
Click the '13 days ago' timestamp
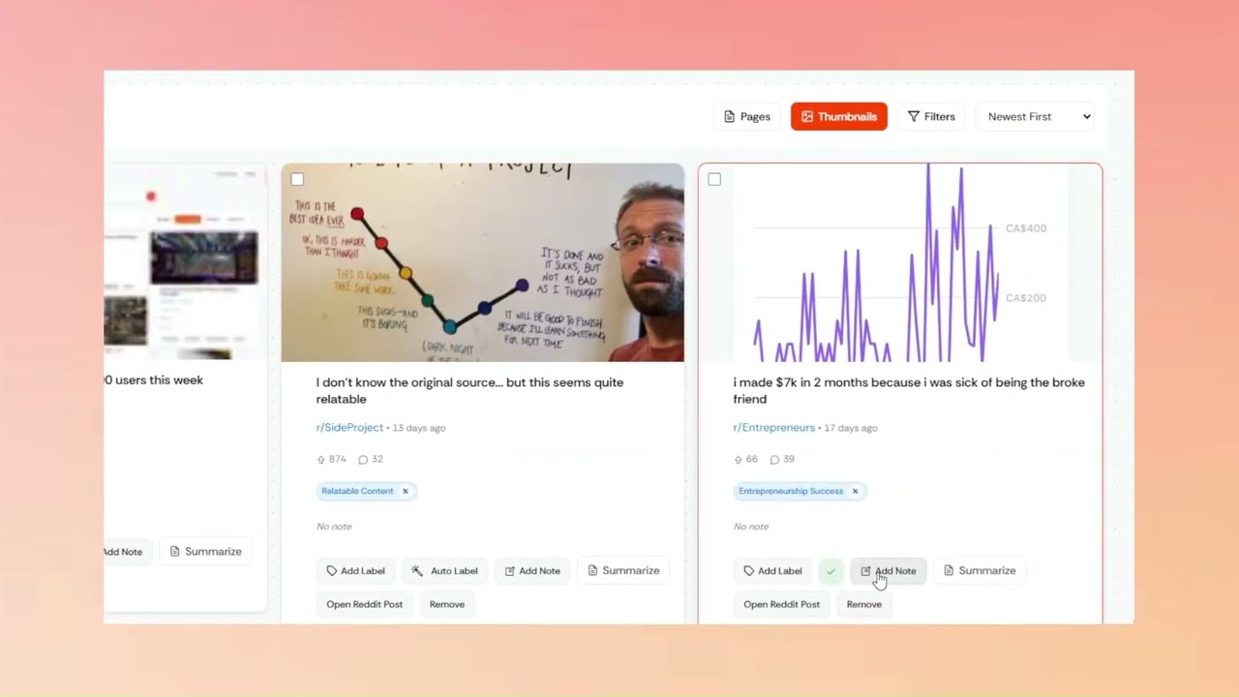tap(419, 428)
